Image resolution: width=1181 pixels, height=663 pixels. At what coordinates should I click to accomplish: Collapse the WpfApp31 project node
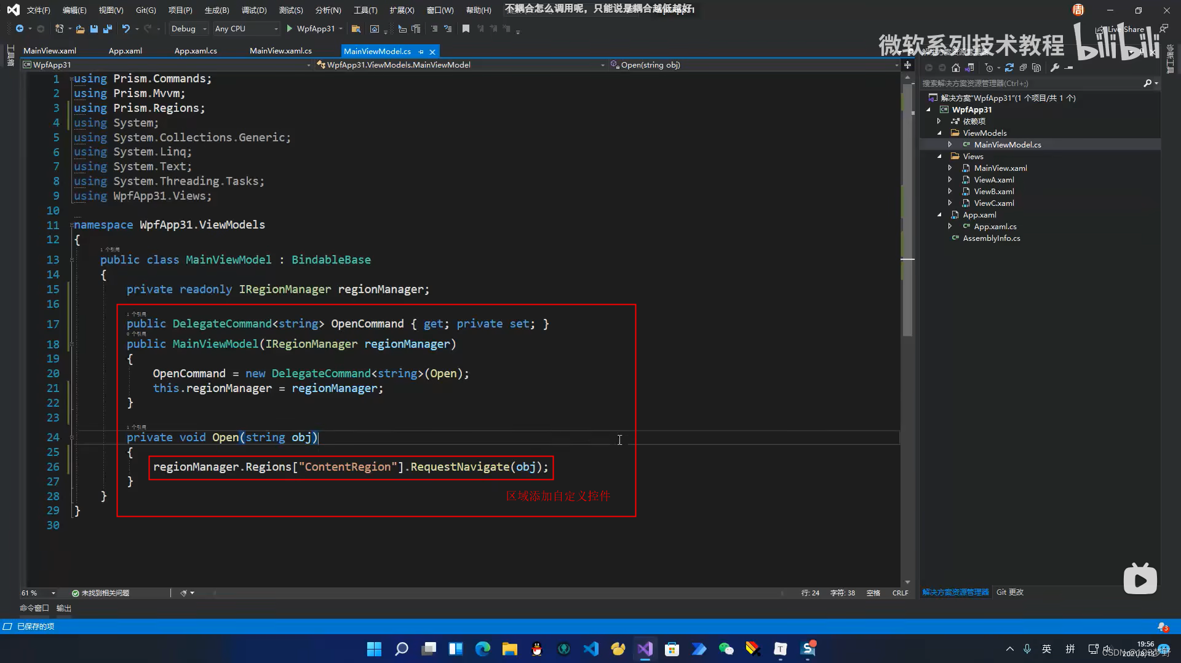click(928, 109)
